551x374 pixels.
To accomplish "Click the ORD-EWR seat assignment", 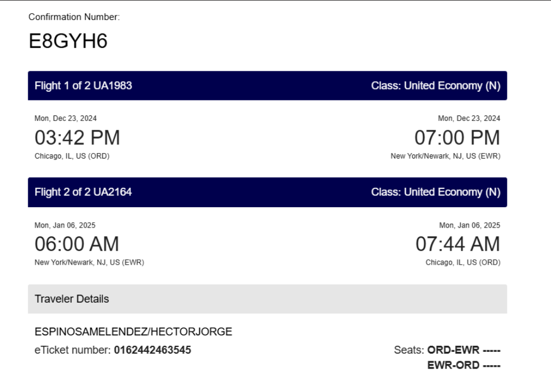I will point(464,350).
